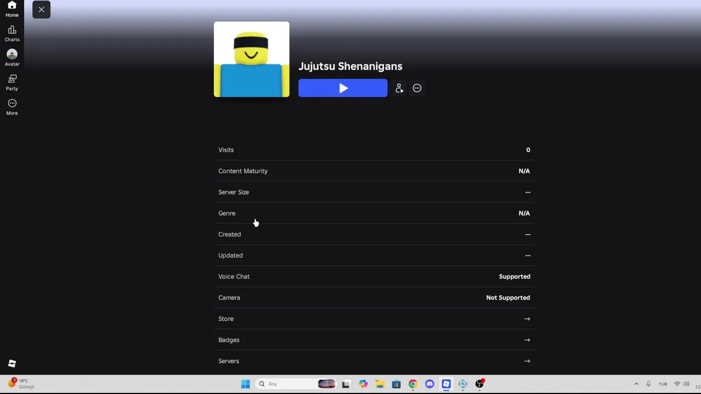Screen dimensions: 701x394
Task: Click the microphone tray icon
Action: coord(648,384)
